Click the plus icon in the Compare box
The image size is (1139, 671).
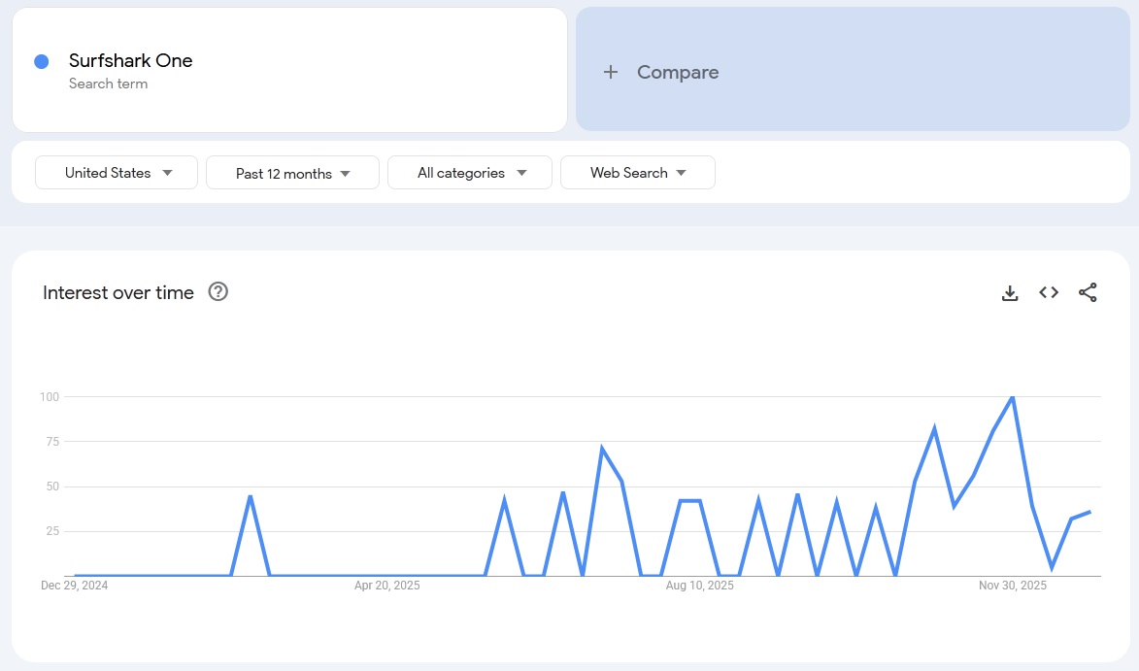click(611, 72)
